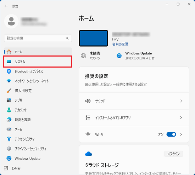195x175 pixels.
Task: Open 個人用設定 in the sidebar
Action: tap(38, 91)
